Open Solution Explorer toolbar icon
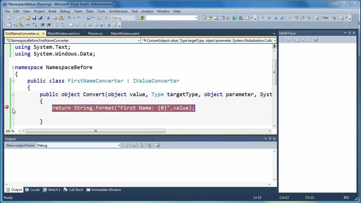 pos(204,18)
